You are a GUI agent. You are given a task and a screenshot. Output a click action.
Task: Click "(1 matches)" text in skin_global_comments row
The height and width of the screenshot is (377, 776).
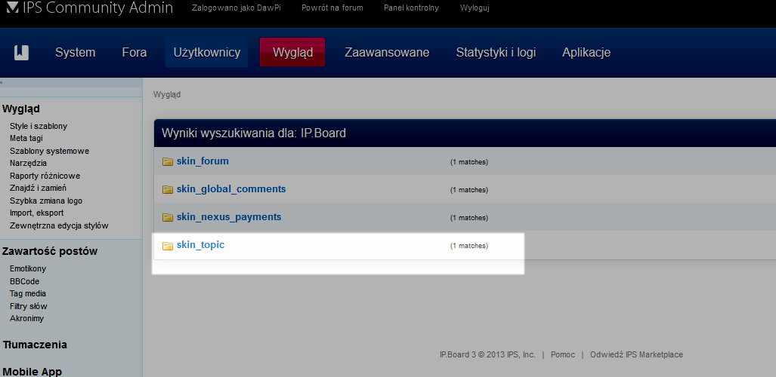pos(469,190)
